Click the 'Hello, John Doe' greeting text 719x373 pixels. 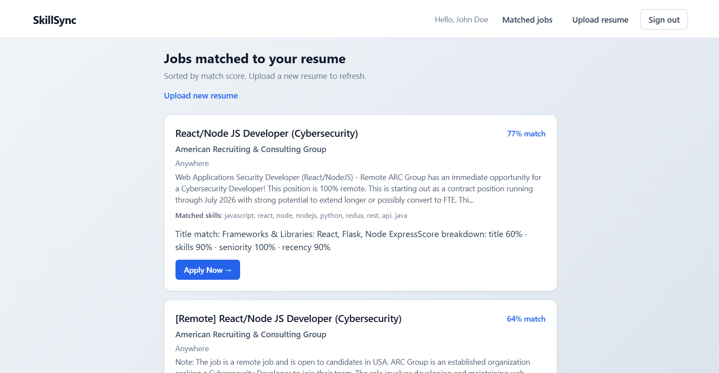click(x=461, y=20)
